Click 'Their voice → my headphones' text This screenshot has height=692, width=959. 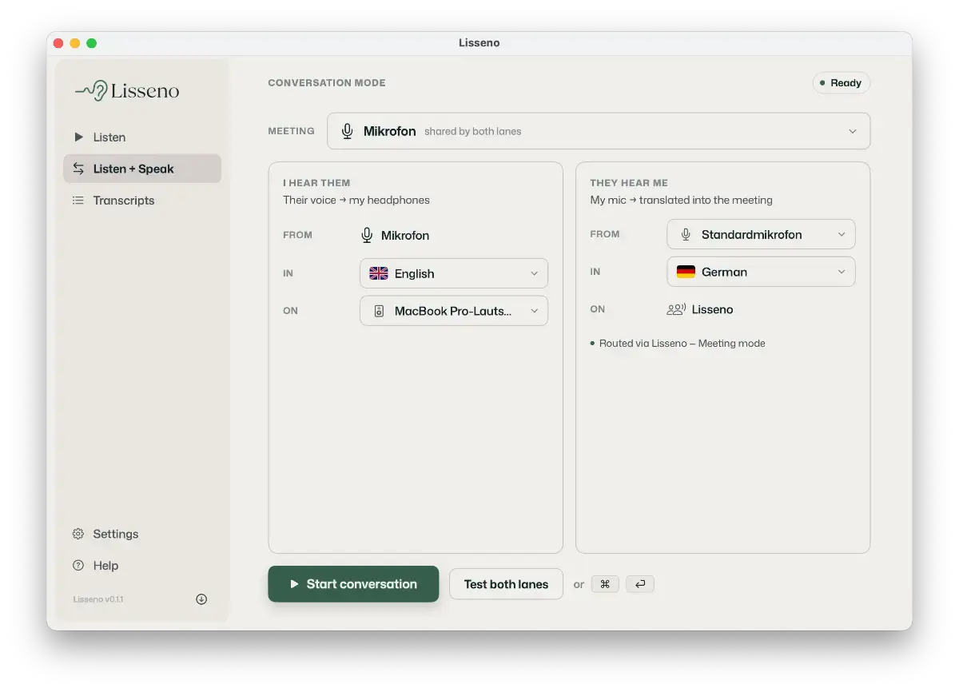point(356,200)
